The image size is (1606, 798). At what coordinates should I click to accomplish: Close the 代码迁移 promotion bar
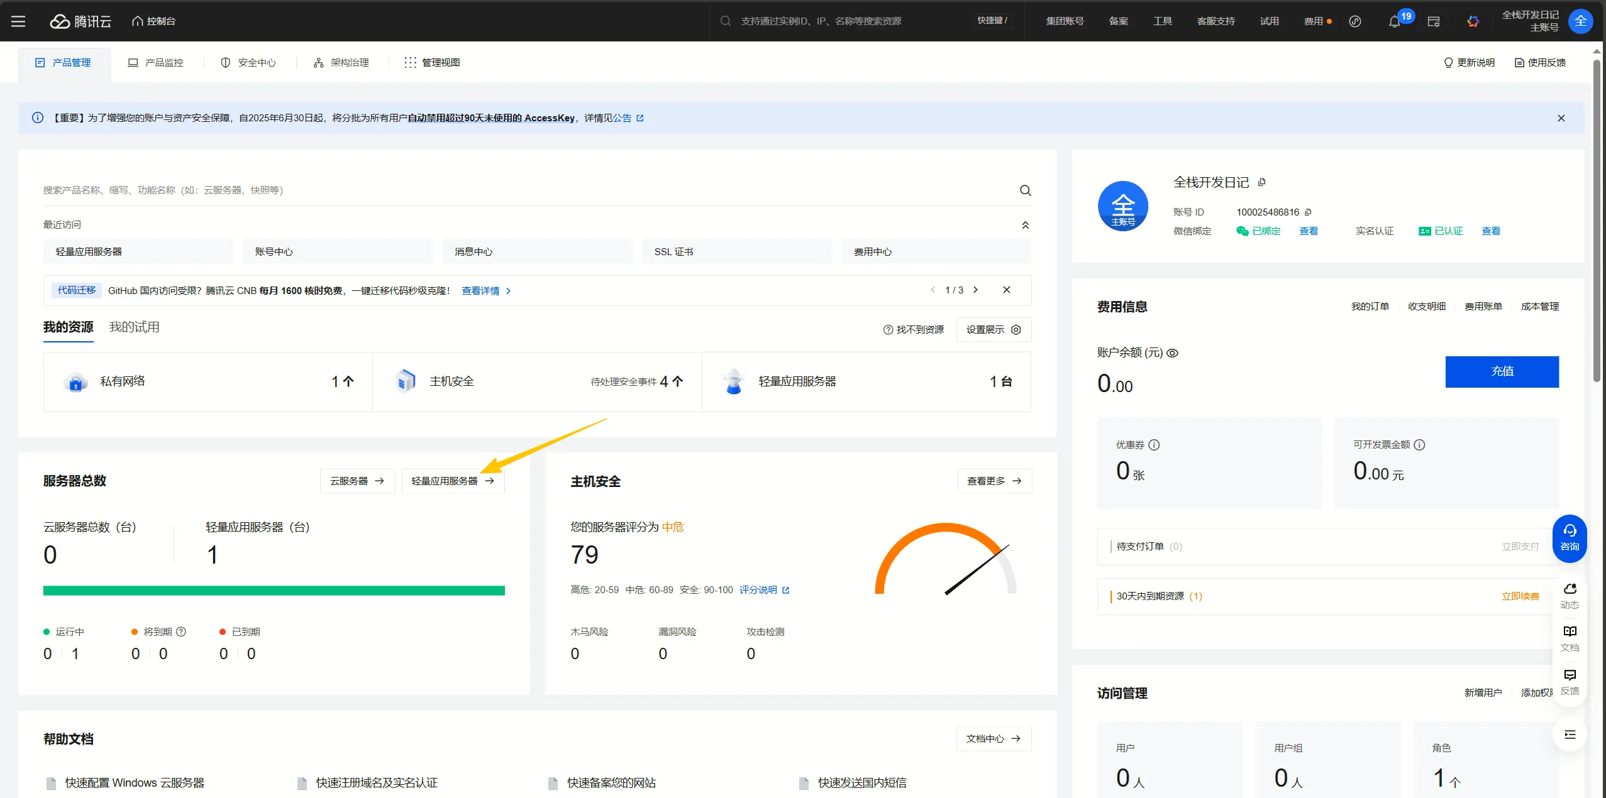pos(1006,290)
